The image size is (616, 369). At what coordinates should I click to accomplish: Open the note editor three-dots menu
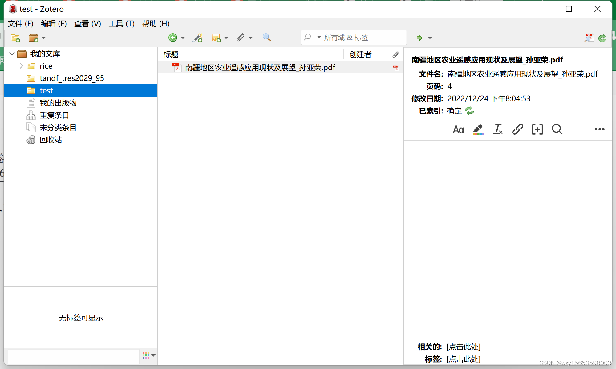coord(599,129)
